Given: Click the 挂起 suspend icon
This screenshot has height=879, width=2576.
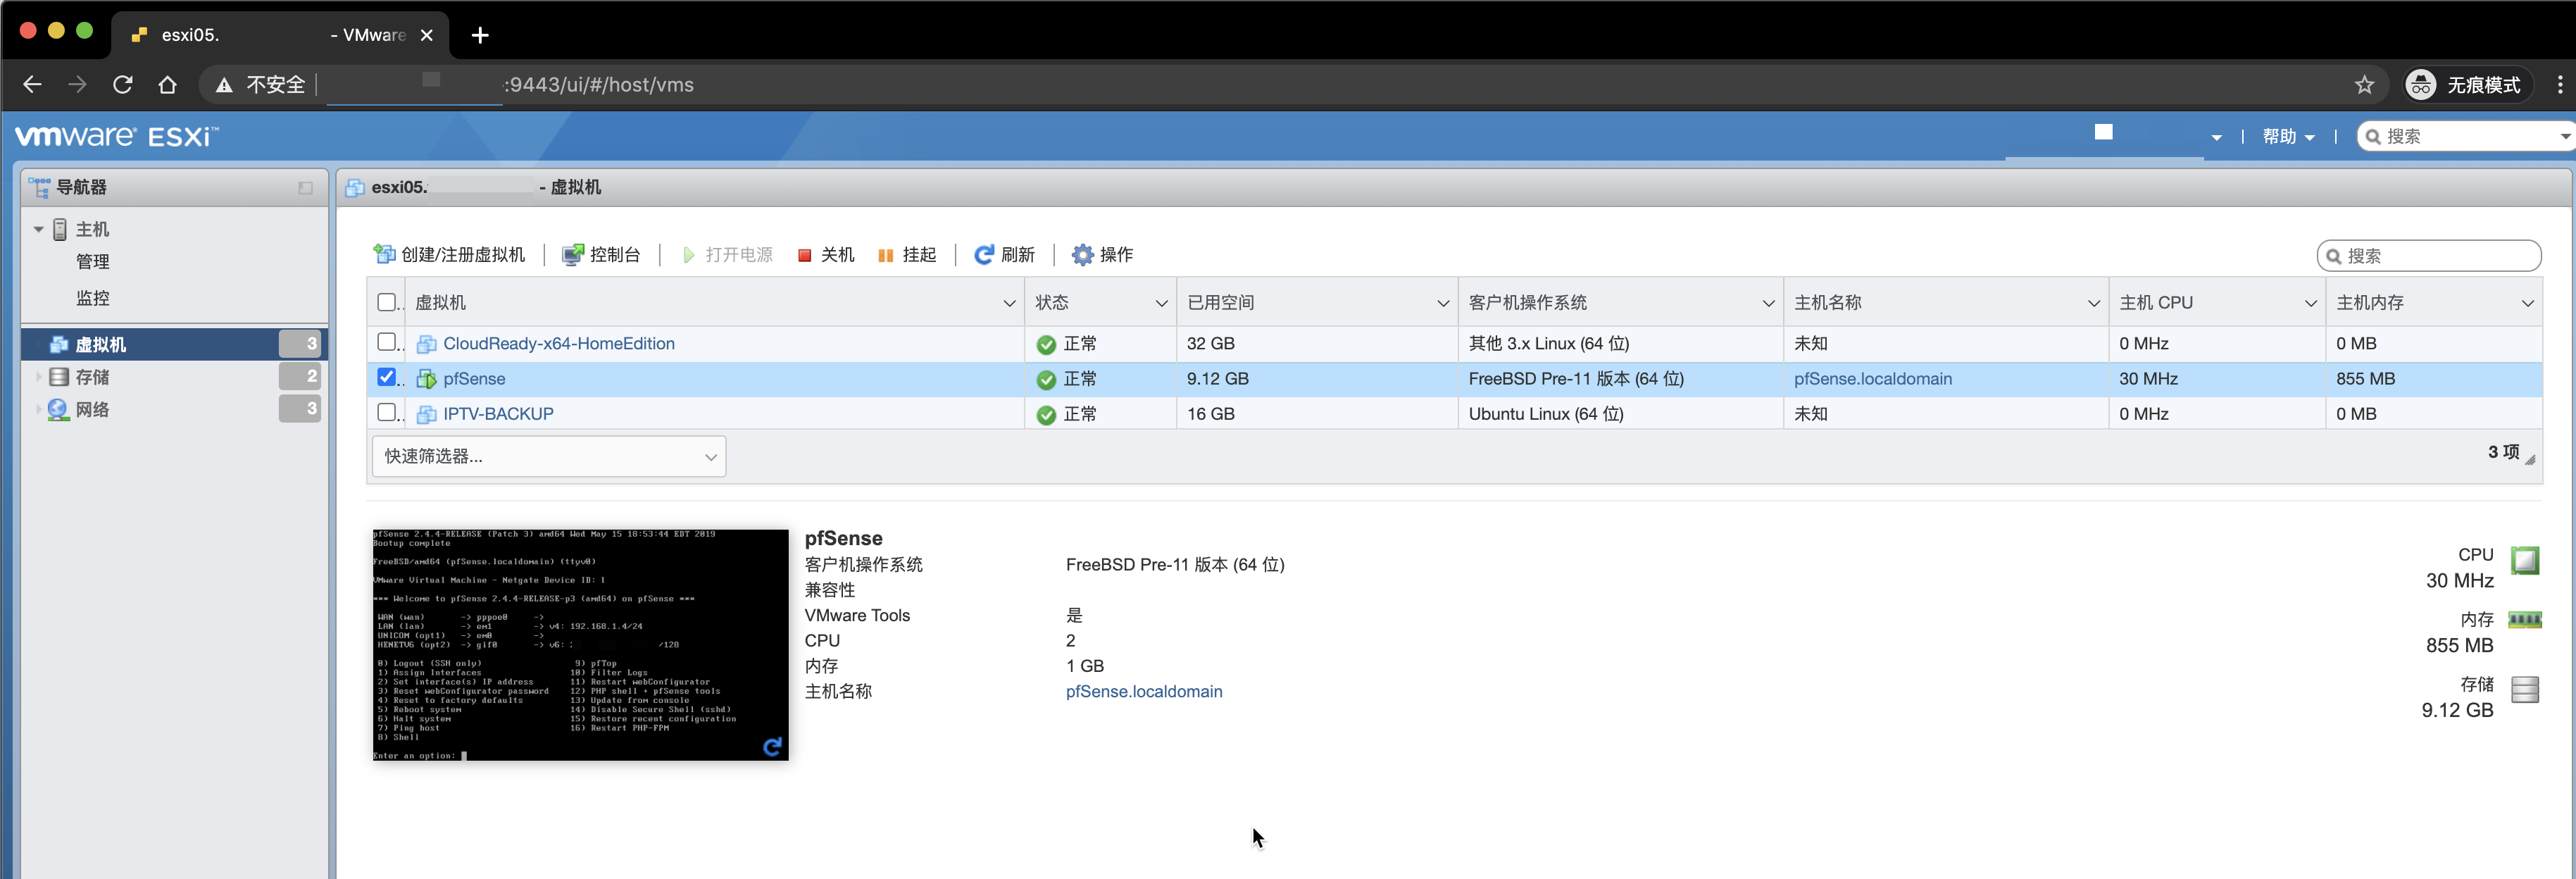Looking at the screenshot, I should pyautogui.click(x=885, y=255).
